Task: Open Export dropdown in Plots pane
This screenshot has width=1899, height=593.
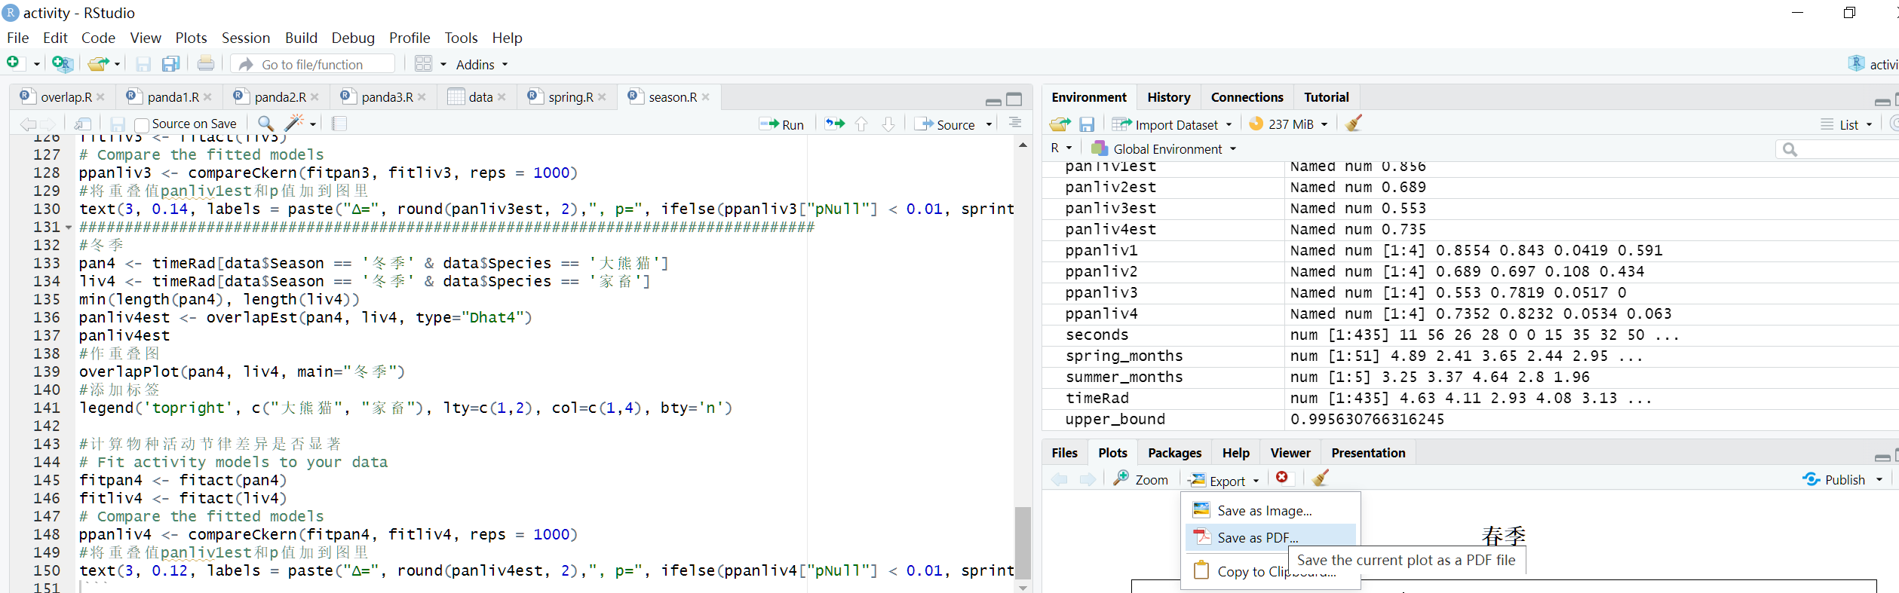Action: pyautogui.click(x=1223, y=480)
